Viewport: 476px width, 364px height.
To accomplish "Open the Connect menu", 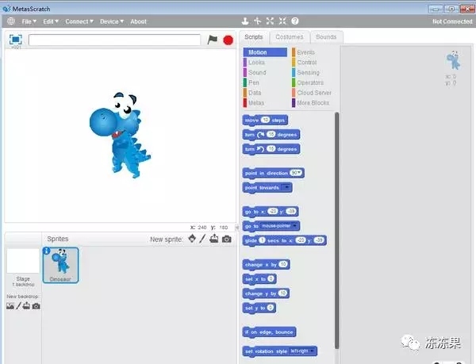I will click(x=79, y=21).
